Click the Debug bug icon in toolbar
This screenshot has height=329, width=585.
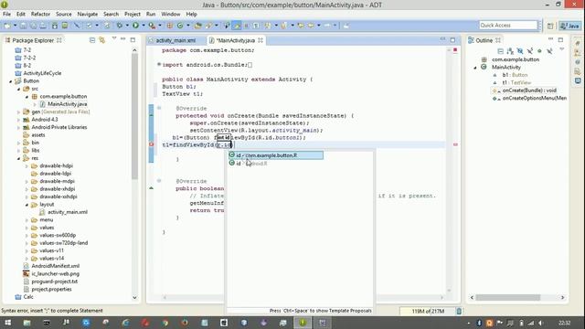[x=120, y=26]
